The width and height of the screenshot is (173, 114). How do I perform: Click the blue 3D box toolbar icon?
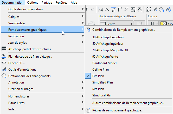pos(169,10)
